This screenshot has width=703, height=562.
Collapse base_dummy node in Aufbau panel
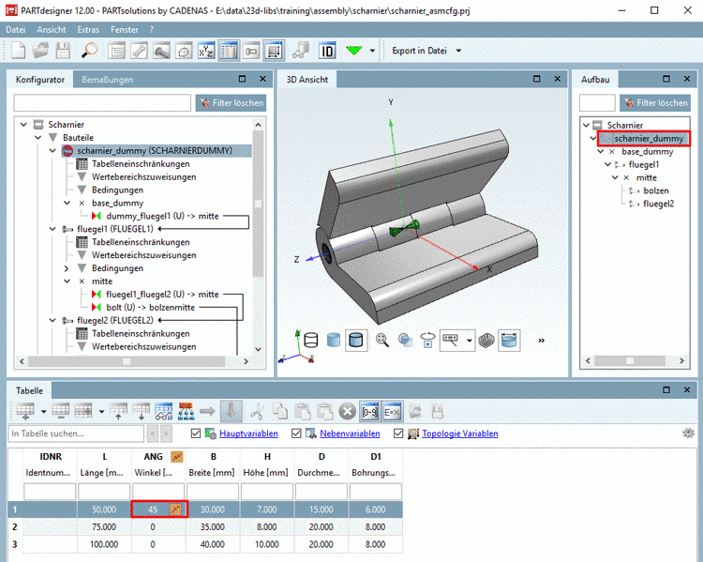point(601,152)
